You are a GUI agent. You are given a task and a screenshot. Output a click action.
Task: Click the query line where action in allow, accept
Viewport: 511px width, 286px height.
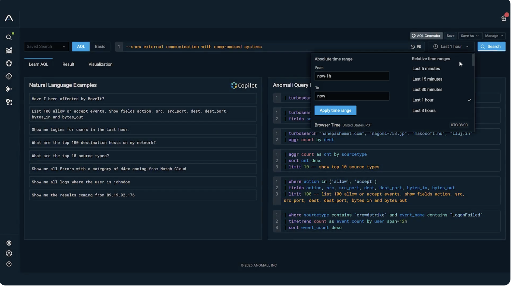pos(330,182)
